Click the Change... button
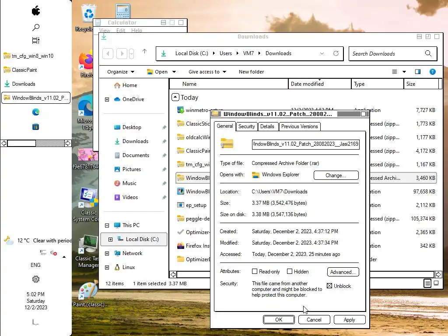This screenshot has width=448, height=336. click(x=336, y=175)
